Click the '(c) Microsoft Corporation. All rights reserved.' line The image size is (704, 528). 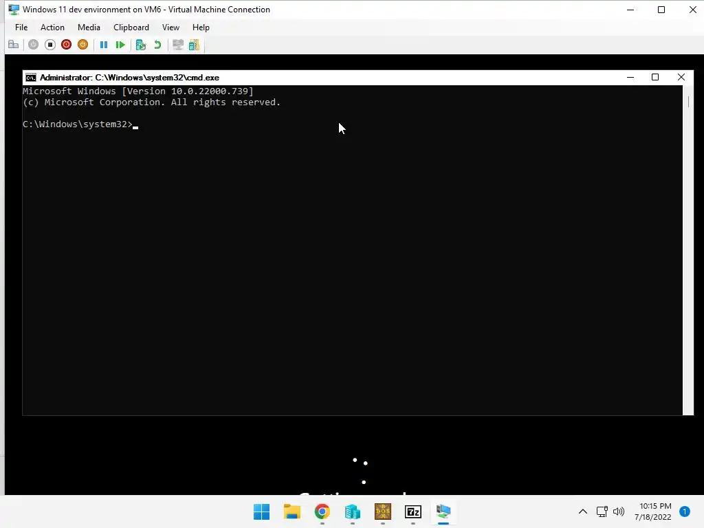151,102
